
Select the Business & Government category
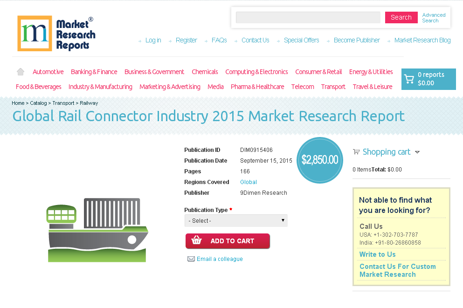(154, 72)
